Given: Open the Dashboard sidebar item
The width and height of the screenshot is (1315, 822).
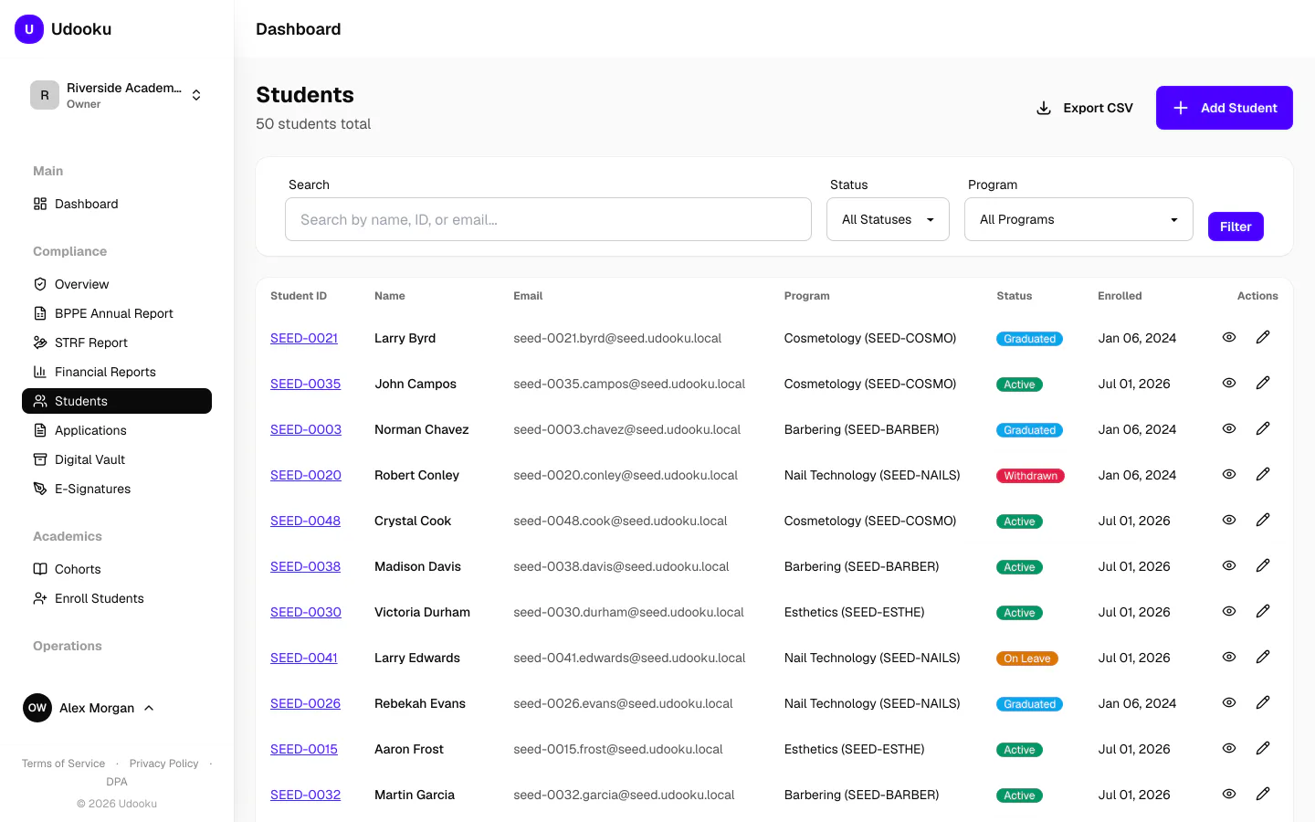Looking at the screenshot, I should (x=117, y=204).
